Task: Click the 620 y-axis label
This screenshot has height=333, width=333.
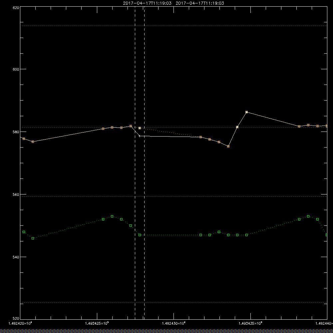Action: tap(16, 8)
